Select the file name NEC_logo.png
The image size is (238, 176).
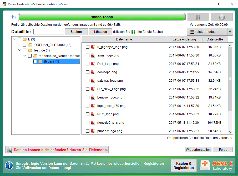coord(108,114)
